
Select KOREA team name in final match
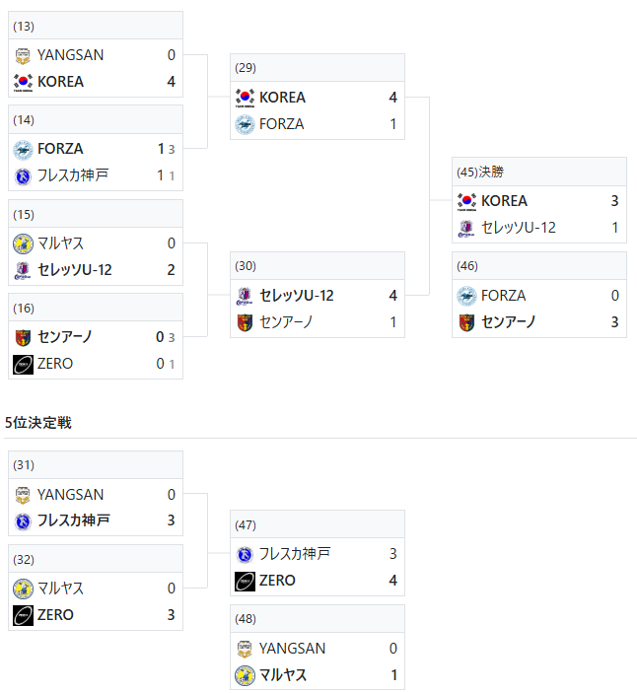pos(504,201)
